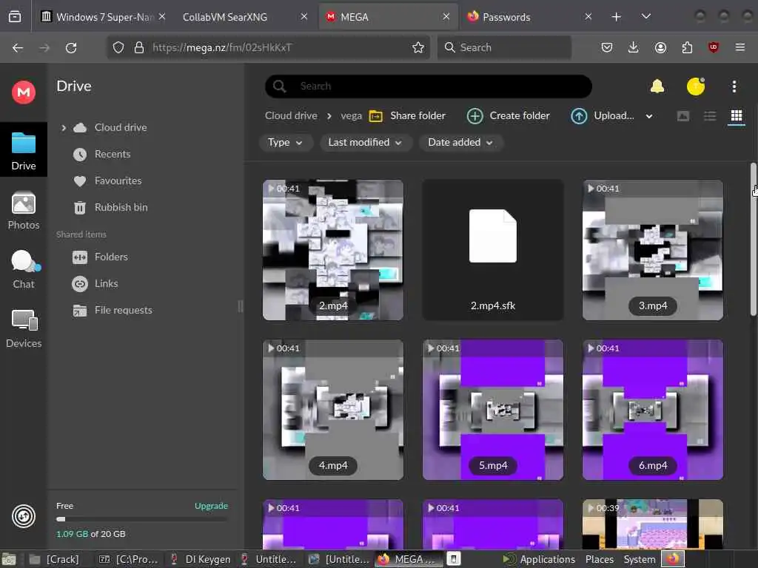Click the Firefox View icon

click(x=15, y=17)
